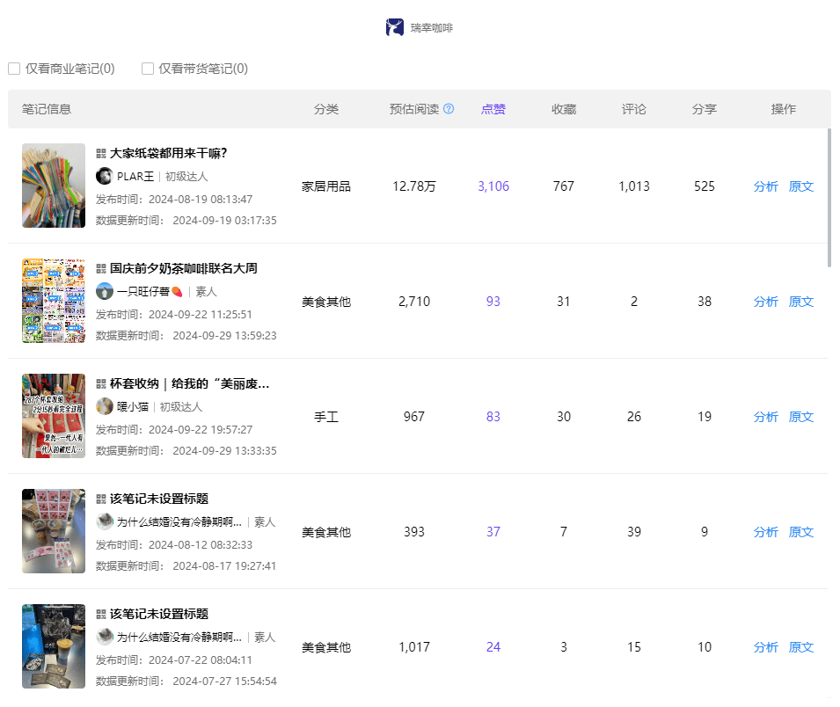Open the thumbnail of the 2024-07-22 note
Viewport: 840px width, 707px height.
(x=54, y=646)
